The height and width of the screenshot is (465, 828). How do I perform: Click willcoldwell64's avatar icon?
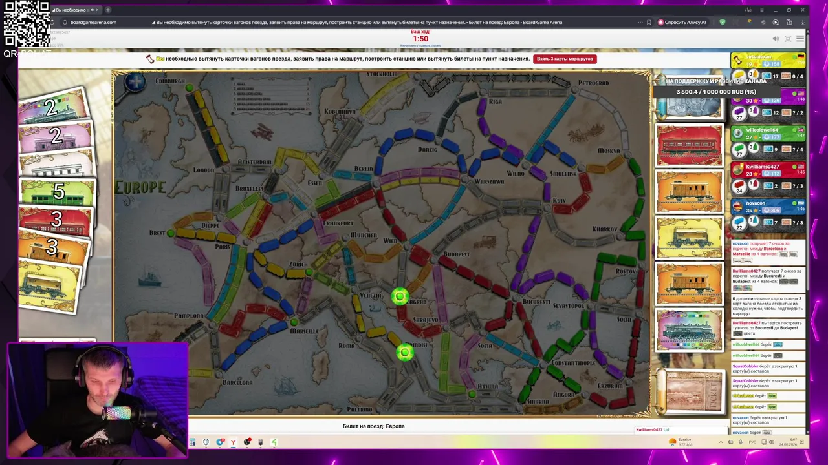[x=738, y=132]
